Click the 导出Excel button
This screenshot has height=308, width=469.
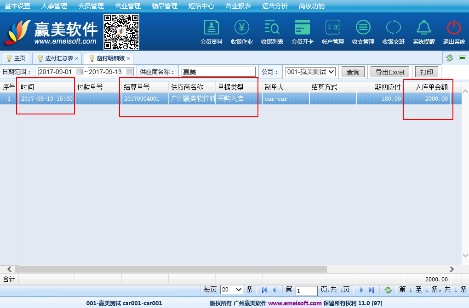pyautogui.click(x=389, y=72)
